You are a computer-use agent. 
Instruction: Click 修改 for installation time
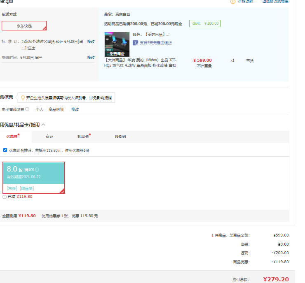coord(91,58)
